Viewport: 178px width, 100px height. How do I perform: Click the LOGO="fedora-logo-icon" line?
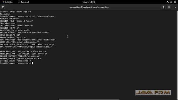coord(14,37)
